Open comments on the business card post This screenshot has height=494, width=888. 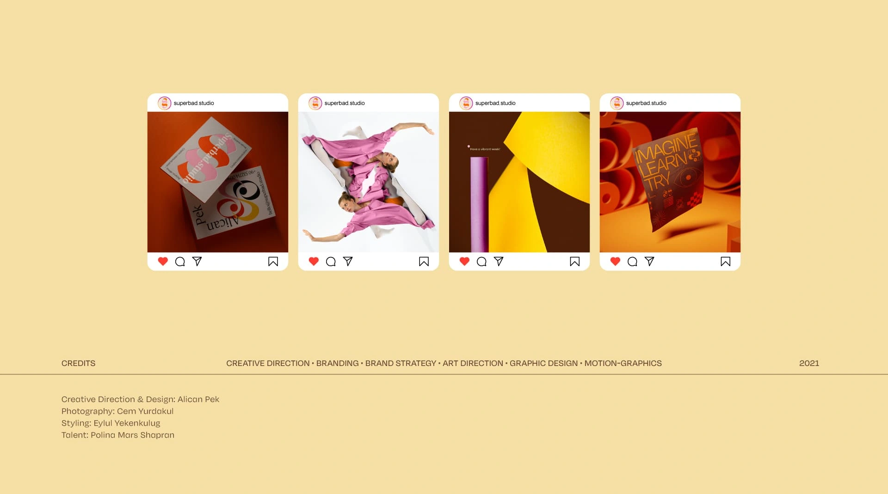pos(180,262)
